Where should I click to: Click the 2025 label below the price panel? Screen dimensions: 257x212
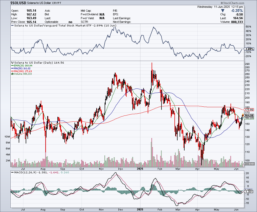(140, 169)
